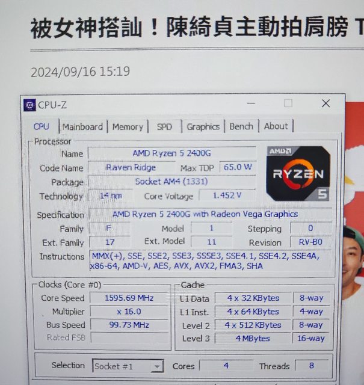Open the Bench tab
Image resolution: width=364 pixels, height=385 pixels.
[x=241, y=127]
